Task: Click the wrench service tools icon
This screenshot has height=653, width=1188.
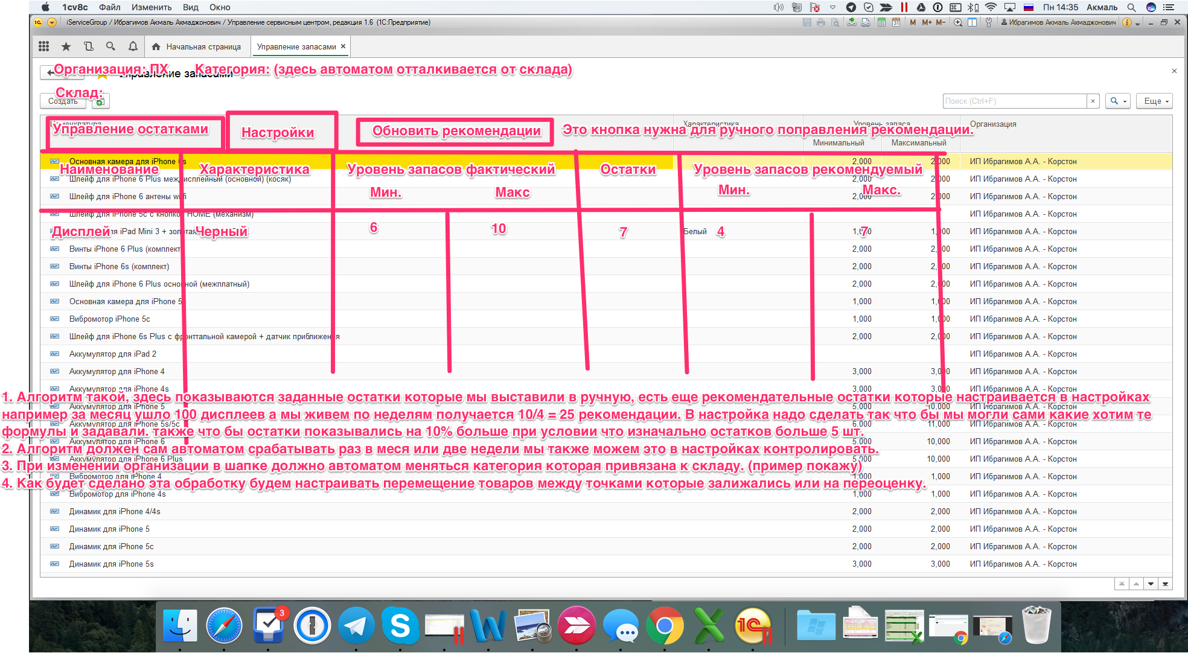Action: 988,23
